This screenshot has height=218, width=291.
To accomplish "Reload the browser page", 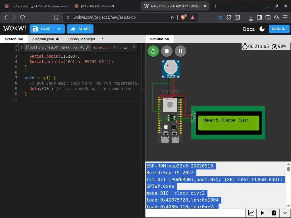I will coord(23,17).
